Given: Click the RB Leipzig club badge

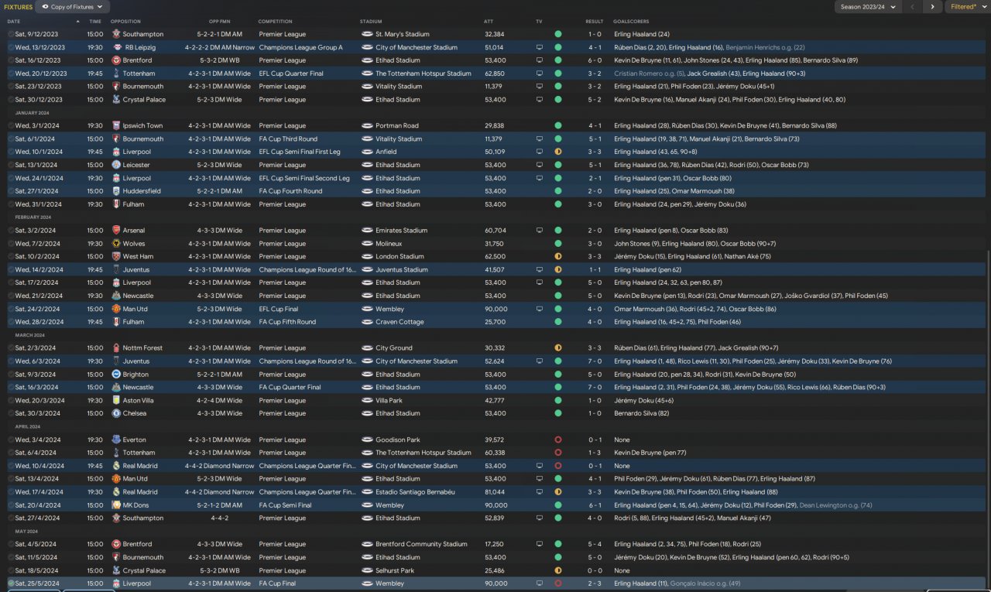Looking at the screenshot, I should 116,47.
